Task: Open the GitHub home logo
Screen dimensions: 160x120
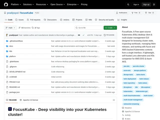Action: 6,4
